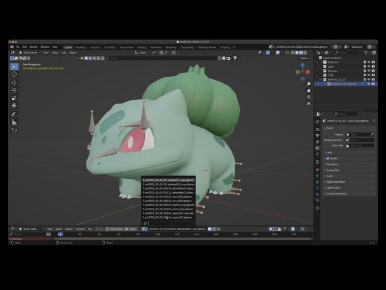
Task: Toggle camera view icon in viewport
Action: (308, 97)
